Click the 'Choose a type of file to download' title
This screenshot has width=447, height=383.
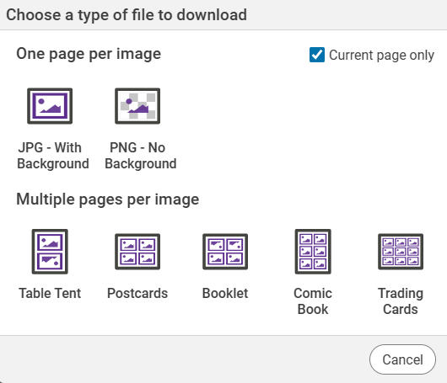(127, 15)
